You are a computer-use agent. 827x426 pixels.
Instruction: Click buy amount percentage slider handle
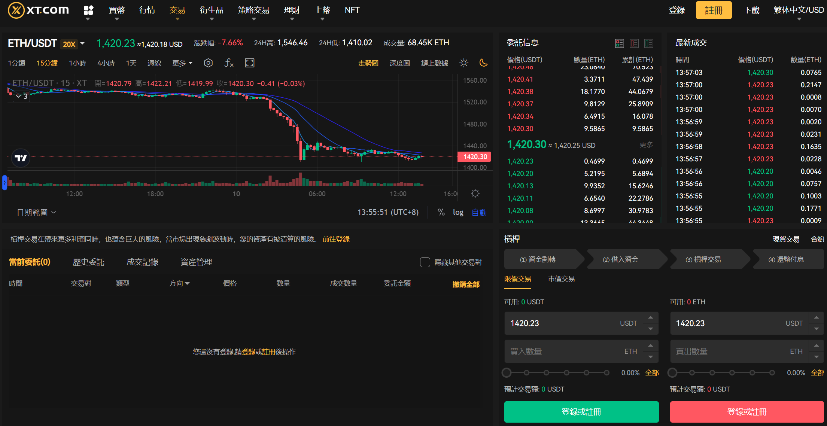point(507,372)
